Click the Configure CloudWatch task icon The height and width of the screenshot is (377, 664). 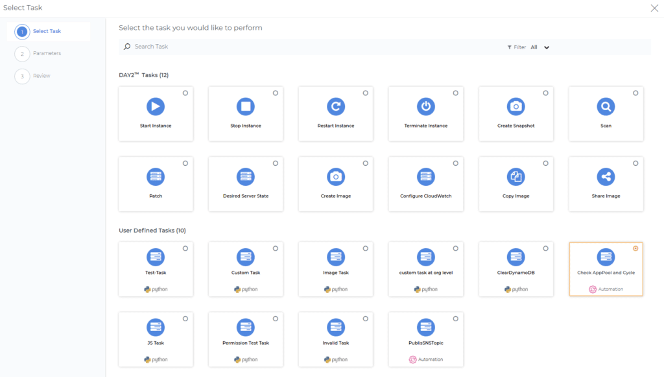425,177
